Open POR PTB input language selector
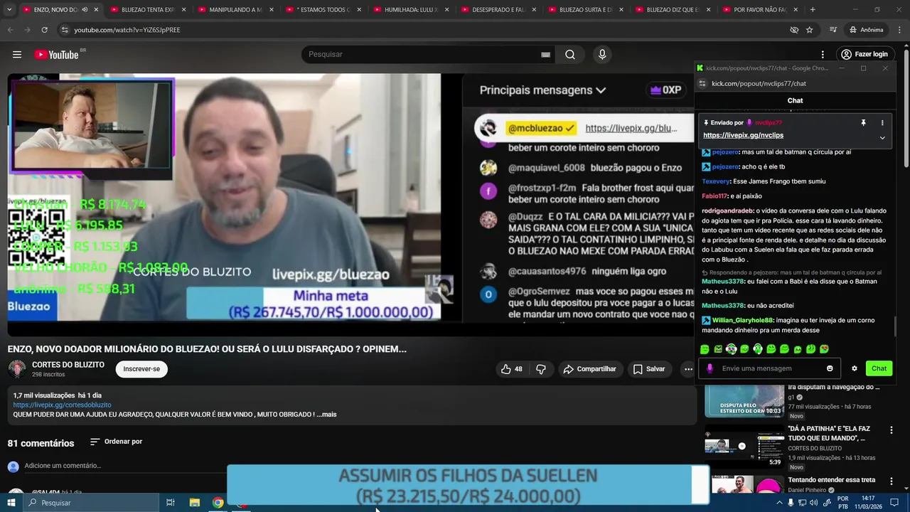Screen dimensions: 910x512 pos(843,503)
